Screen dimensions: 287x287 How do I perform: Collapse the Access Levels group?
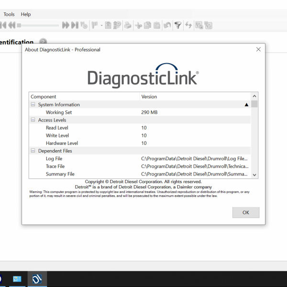33,120
